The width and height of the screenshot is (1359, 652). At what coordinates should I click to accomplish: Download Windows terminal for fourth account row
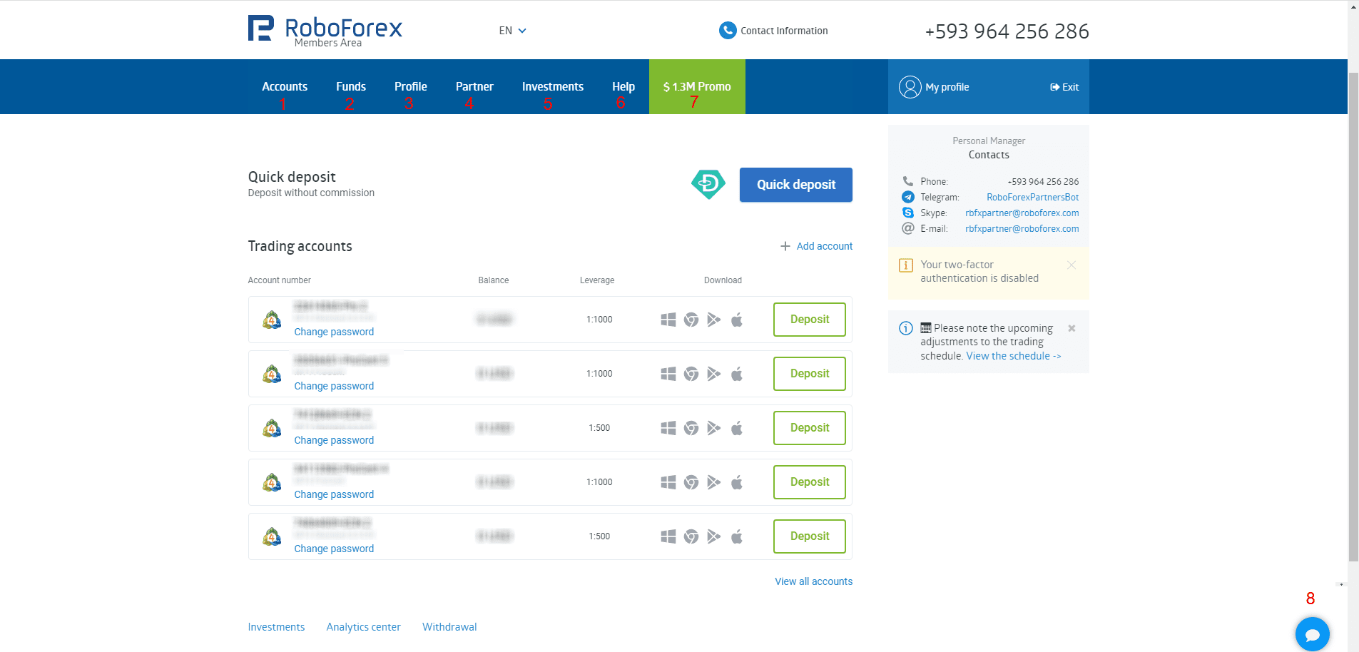[668, 482]
